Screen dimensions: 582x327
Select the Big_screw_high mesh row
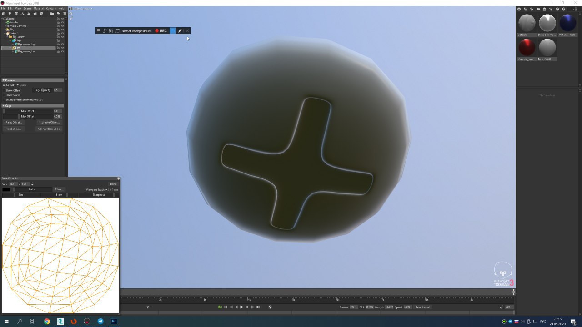27,44
